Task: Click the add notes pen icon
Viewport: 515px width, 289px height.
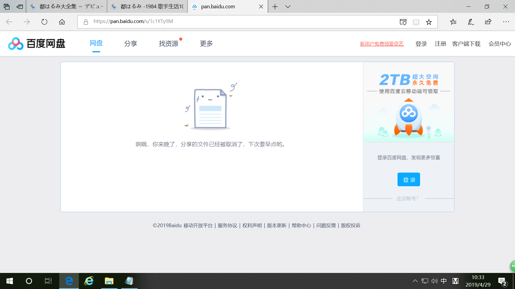Action: (471, 22)
